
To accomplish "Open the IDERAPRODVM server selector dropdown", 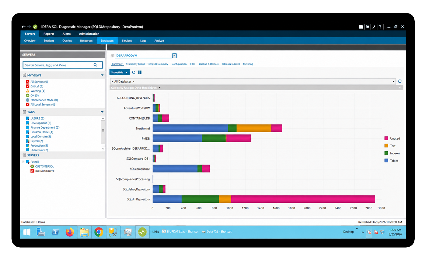I will coord(174,56).
